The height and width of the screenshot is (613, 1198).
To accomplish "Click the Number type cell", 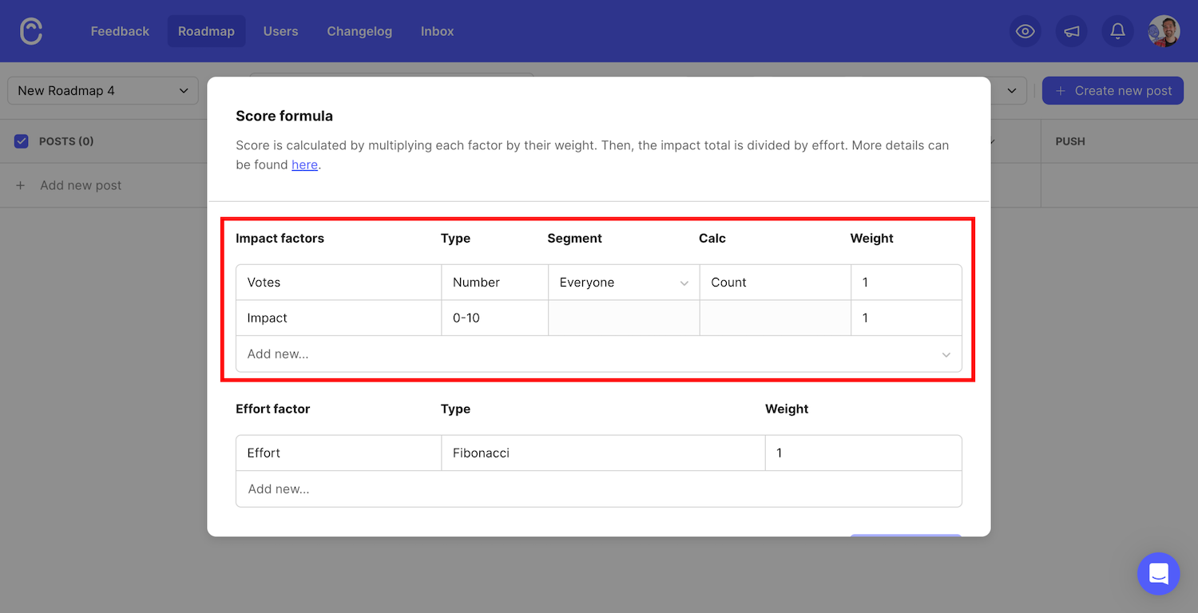I will [x=495, y=283].
